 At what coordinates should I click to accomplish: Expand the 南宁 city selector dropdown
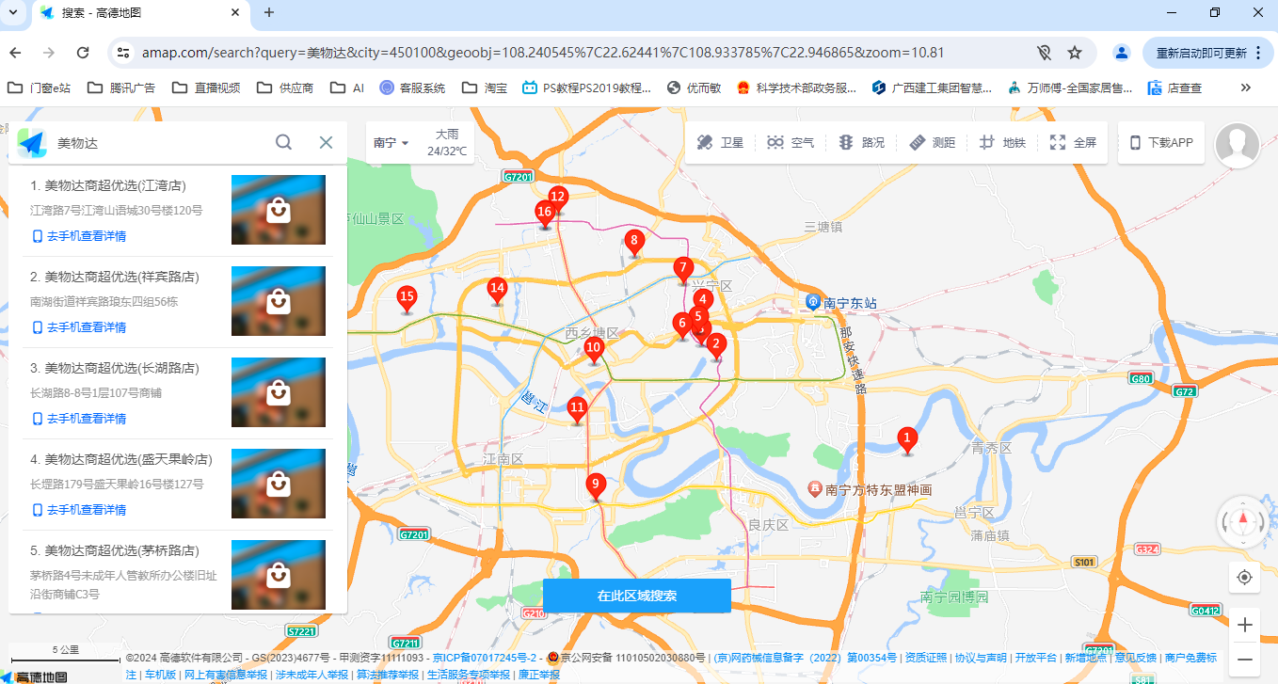click(x=391, y=143)
